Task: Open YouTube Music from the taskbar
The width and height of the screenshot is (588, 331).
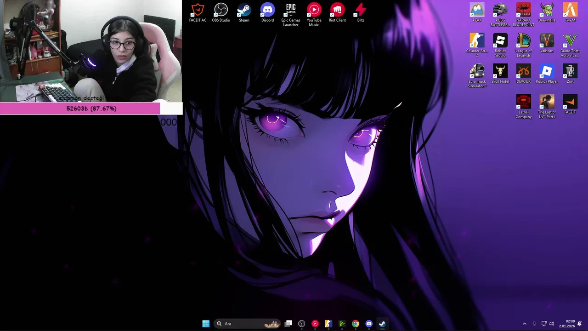Action: (x=315, y=324)
